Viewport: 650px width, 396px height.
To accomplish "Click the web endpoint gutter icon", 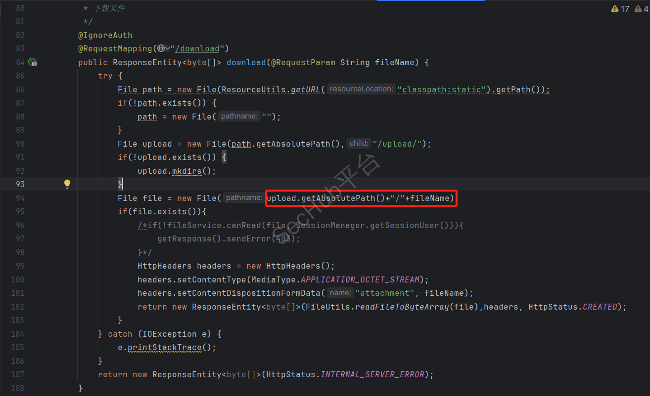I will [x=33, y=62].
